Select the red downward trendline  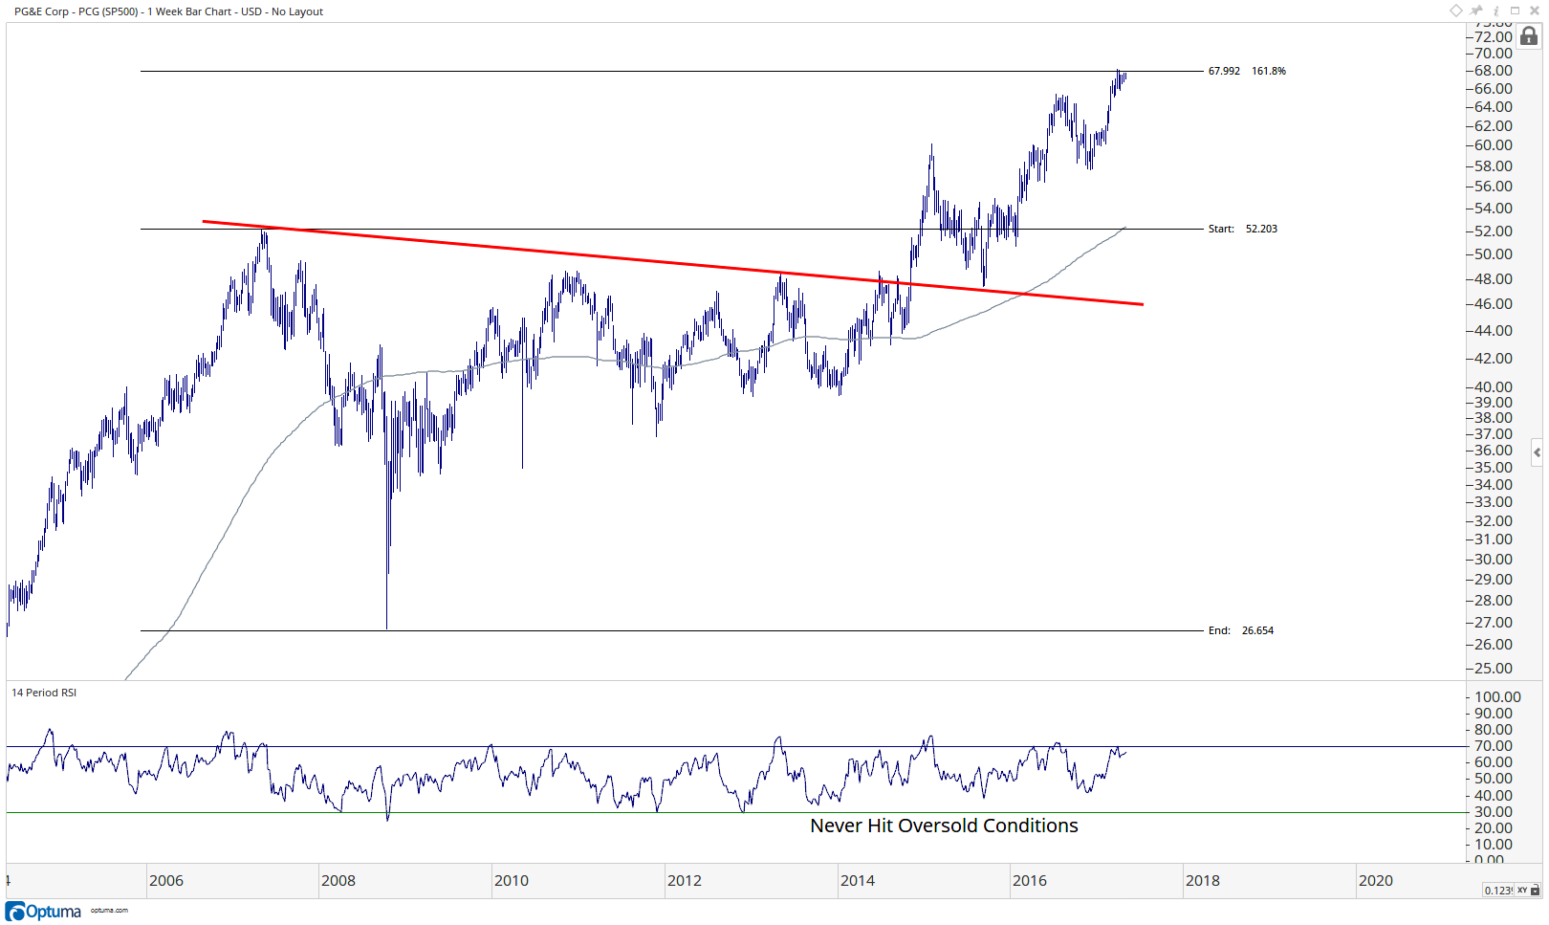pos(672,263)
